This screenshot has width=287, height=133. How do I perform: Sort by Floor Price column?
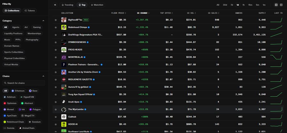(119, 13)
